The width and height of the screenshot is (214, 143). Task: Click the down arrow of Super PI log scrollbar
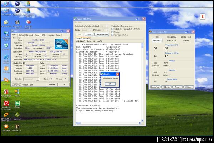(x=142, y=121)
